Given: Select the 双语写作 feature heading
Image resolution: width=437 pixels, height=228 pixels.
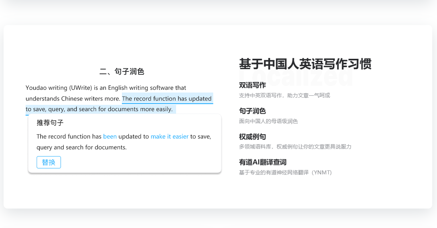Looking at the screenshot, I should click(252, 85).
